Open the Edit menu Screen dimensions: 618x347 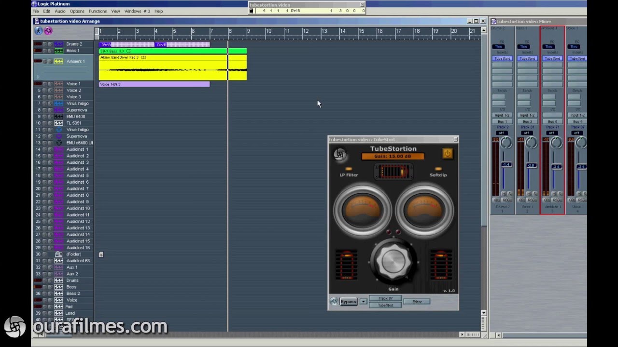tap(47, 11)
